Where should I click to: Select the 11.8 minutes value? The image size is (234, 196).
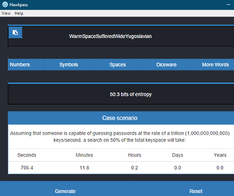[x=84, y=168]
